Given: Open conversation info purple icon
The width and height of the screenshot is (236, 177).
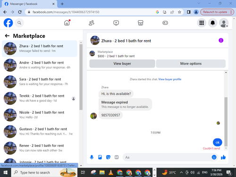Looking at the screenshot, I should tap(221, 41).
